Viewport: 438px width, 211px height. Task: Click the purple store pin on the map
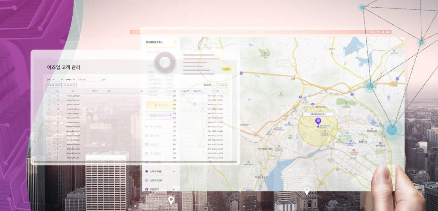318,121
